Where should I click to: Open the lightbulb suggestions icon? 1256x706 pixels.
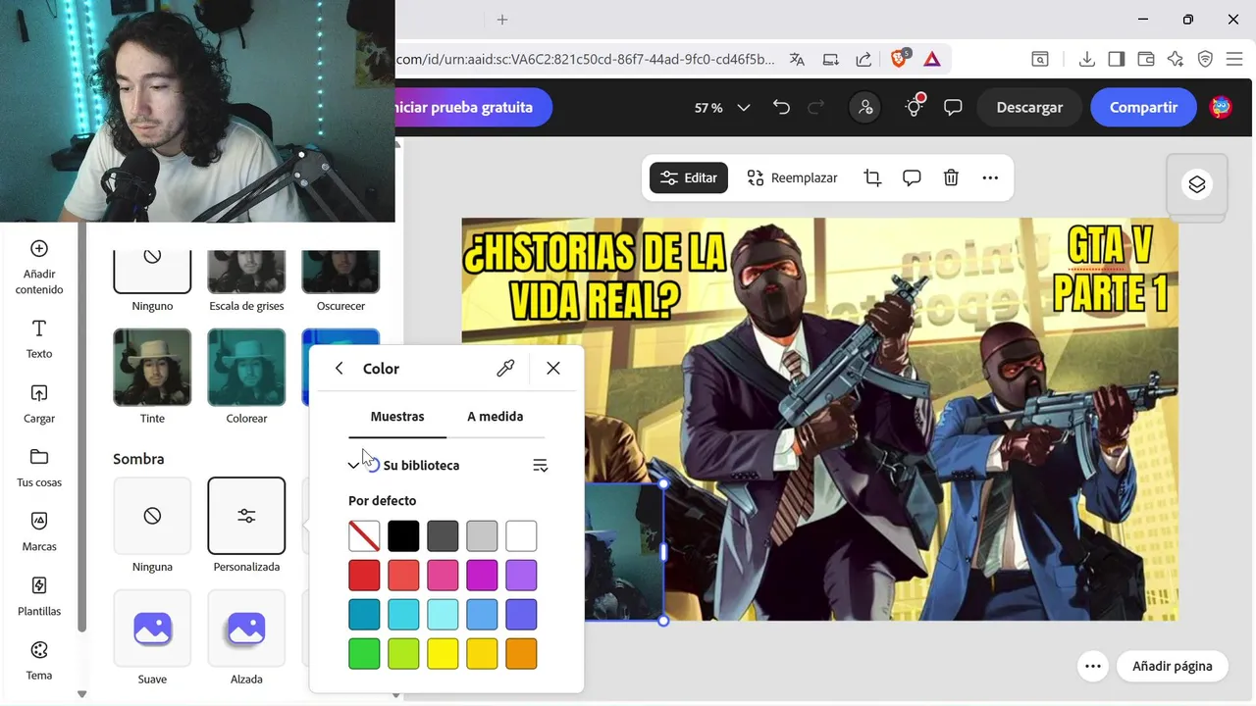click(x=915, y=106)
